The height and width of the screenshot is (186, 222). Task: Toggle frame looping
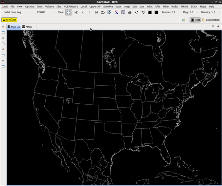click(103, 12)
